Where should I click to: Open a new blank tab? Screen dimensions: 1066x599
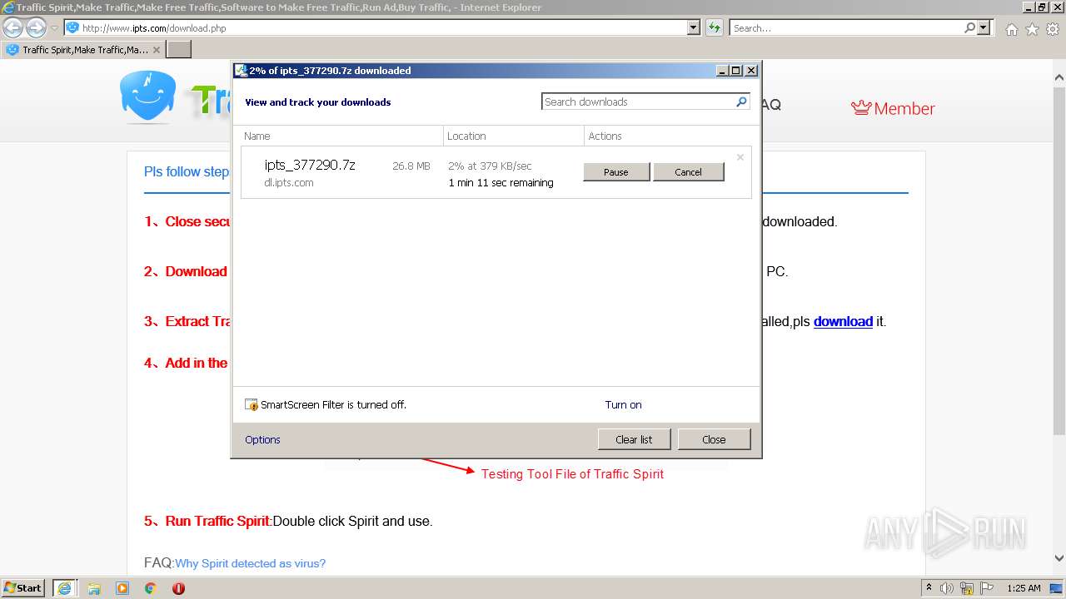click(179, 49)
